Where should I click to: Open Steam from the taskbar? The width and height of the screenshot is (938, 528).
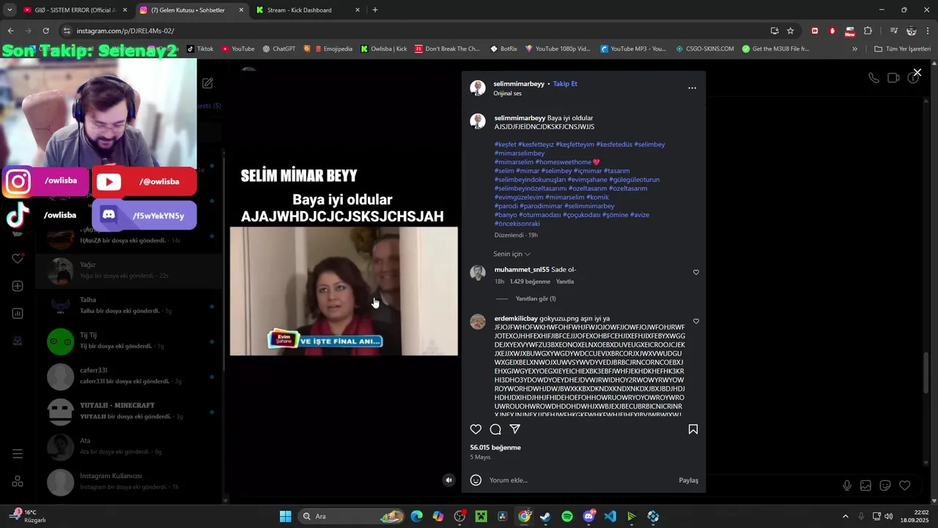[x=545, y=516]
